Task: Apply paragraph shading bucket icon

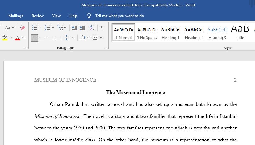Action: (83, 38)
